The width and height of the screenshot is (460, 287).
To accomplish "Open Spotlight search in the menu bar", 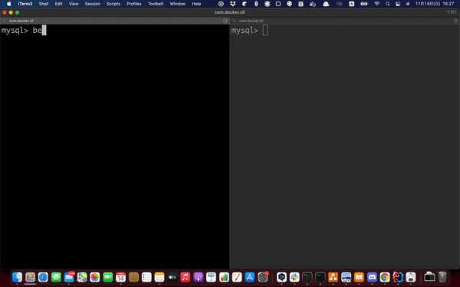I will (x=387, y=4).
